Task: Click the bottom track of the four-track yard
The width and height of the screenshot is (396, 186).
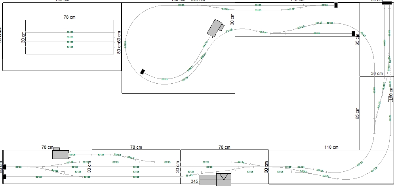Action: point(70,47)
